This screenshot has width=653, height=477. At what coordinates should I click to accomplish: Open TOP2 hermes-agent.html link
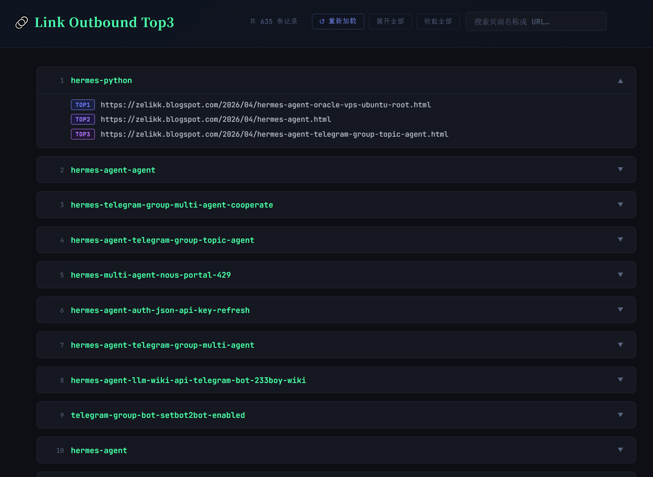click(216, 119)
